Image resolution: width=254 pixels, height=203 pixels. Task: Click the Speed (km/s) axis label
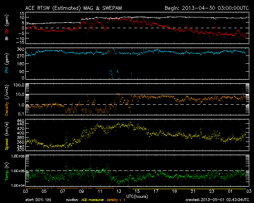(x=6, y=135)
